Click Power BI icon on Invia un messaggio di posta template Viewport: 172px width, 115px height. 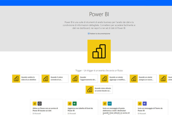pyautogui.click(x=105, y=103)
